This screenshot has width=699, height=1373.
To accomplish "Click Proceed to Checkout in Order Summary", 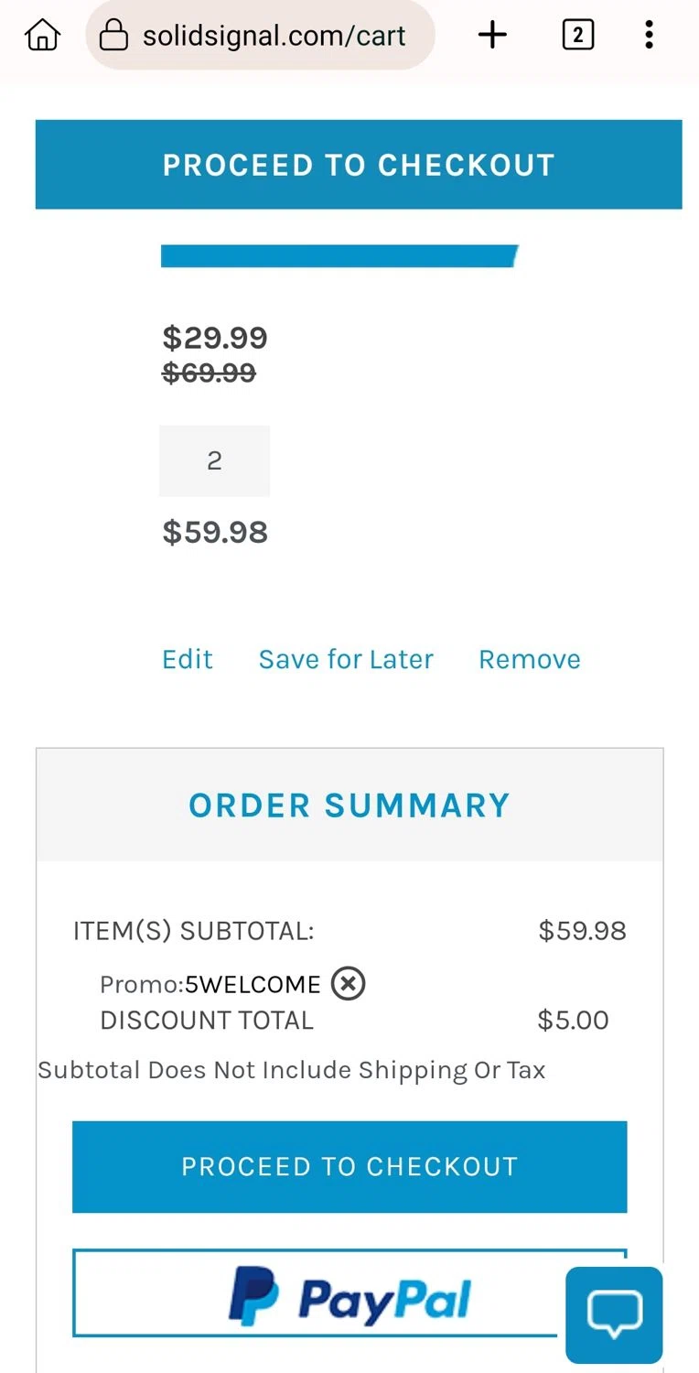I will pyautogui.click(x=349, y=1166).
